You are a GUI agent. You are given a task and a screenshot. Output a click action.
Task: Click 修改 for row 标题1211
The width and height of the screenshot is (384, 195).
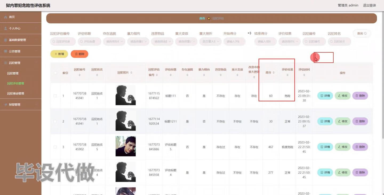tap(343, 121)
